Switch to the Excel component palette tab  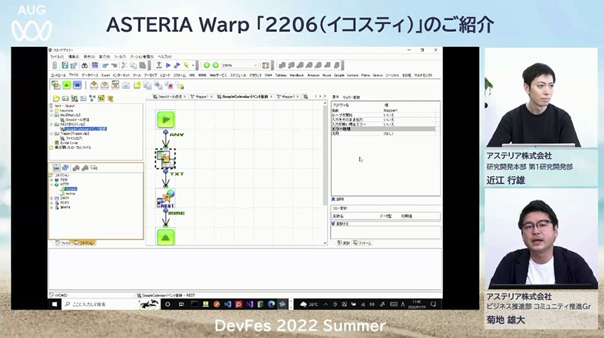[x=106, y=75]
